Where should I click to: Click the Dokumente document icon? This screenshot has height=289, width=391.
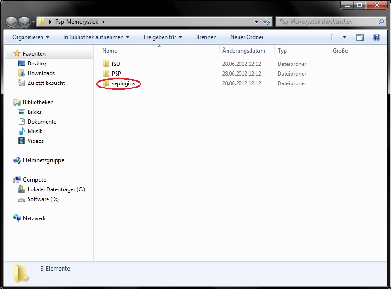pyautogui.click(x=22, y=122)
